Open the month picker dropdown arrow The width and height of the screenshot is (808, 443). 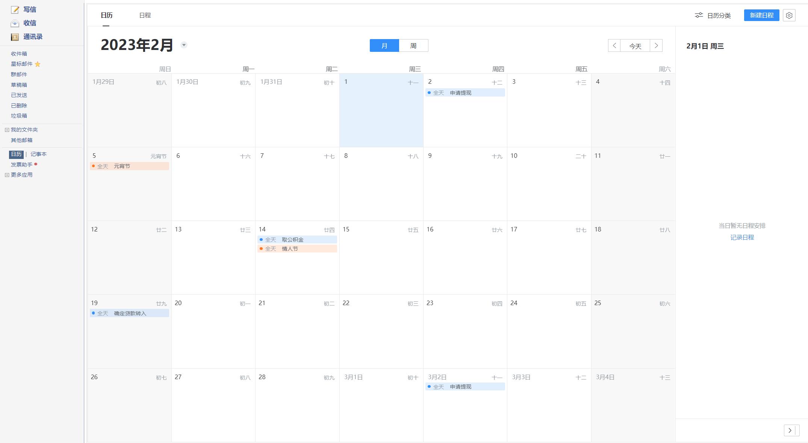[184, 45]
